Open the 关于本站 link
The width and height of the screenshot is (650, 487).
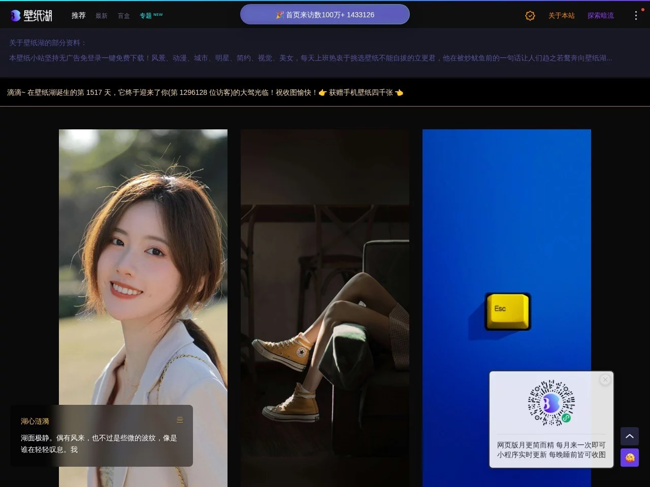click(562, 16)
